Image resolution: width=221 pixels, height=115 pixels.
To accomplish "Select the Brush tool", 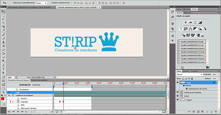I will (x=3, y=38).
